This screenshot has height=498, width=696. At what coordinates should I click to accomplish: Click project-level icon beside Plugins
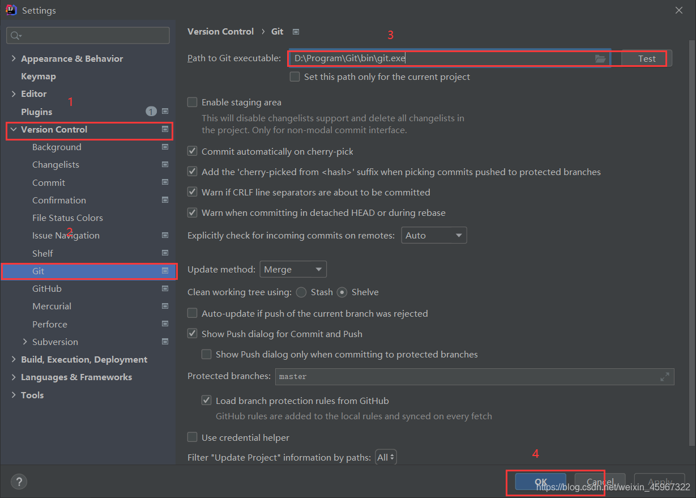click(165, 112)
